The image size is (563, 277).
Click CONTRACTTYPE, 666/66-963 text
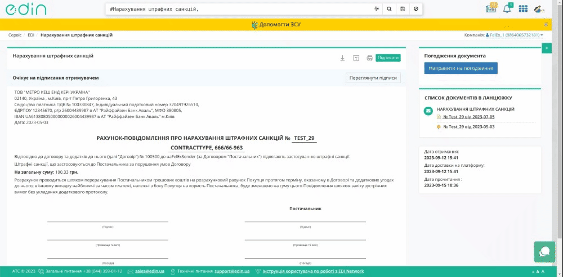coord(207,147)
